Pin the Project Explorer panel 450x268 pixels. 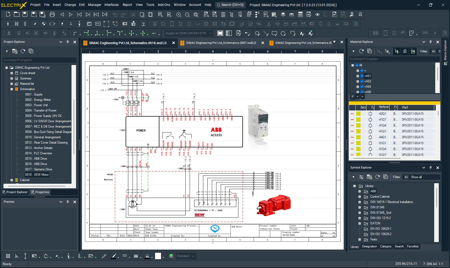pos(68,42)
